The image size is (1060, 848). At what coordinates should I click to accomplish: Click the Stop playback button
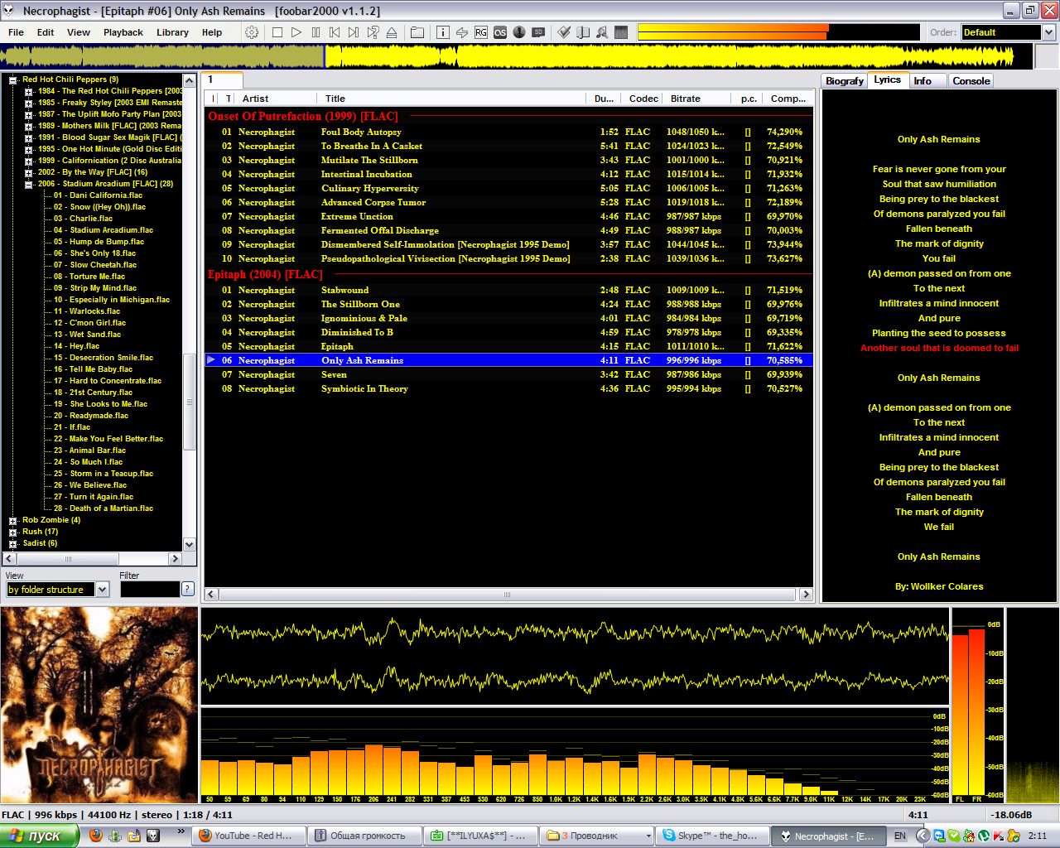(277, 32)
